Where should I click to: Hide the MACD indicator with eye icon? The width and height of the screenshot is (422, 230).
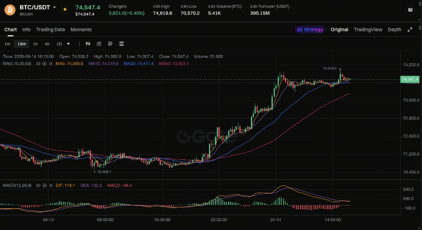pyautogui.click(x=38, y=185)
